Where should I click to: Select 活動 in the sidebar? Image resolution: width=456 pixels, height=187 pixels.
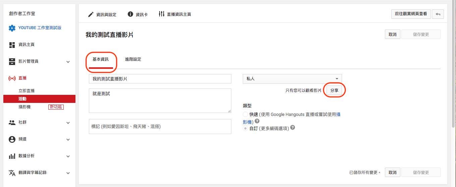[39, 99]
